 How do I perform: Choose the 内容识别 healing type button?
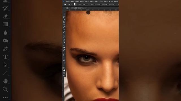[x=98, y=4]
